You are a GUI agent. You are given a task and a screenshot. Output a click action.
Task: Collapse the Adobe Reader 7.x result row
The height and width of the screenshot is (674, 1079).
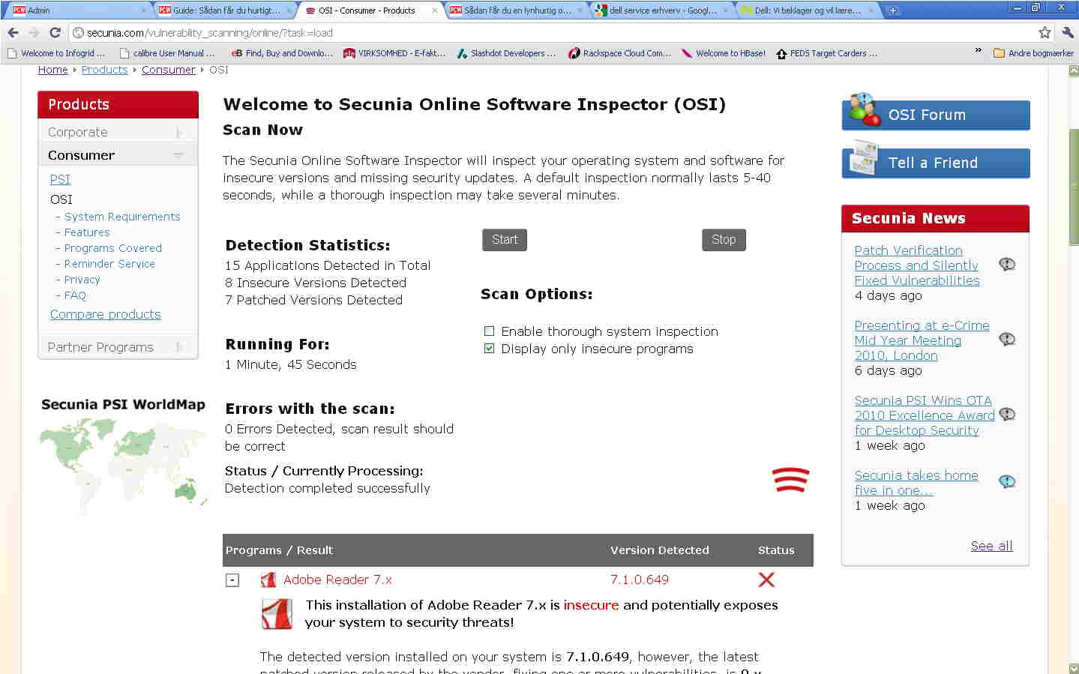pos(232,580)
